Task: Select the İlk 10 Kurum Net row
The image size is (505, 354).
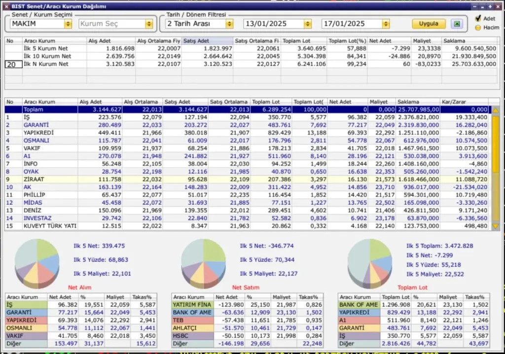Action: [251, 56]
